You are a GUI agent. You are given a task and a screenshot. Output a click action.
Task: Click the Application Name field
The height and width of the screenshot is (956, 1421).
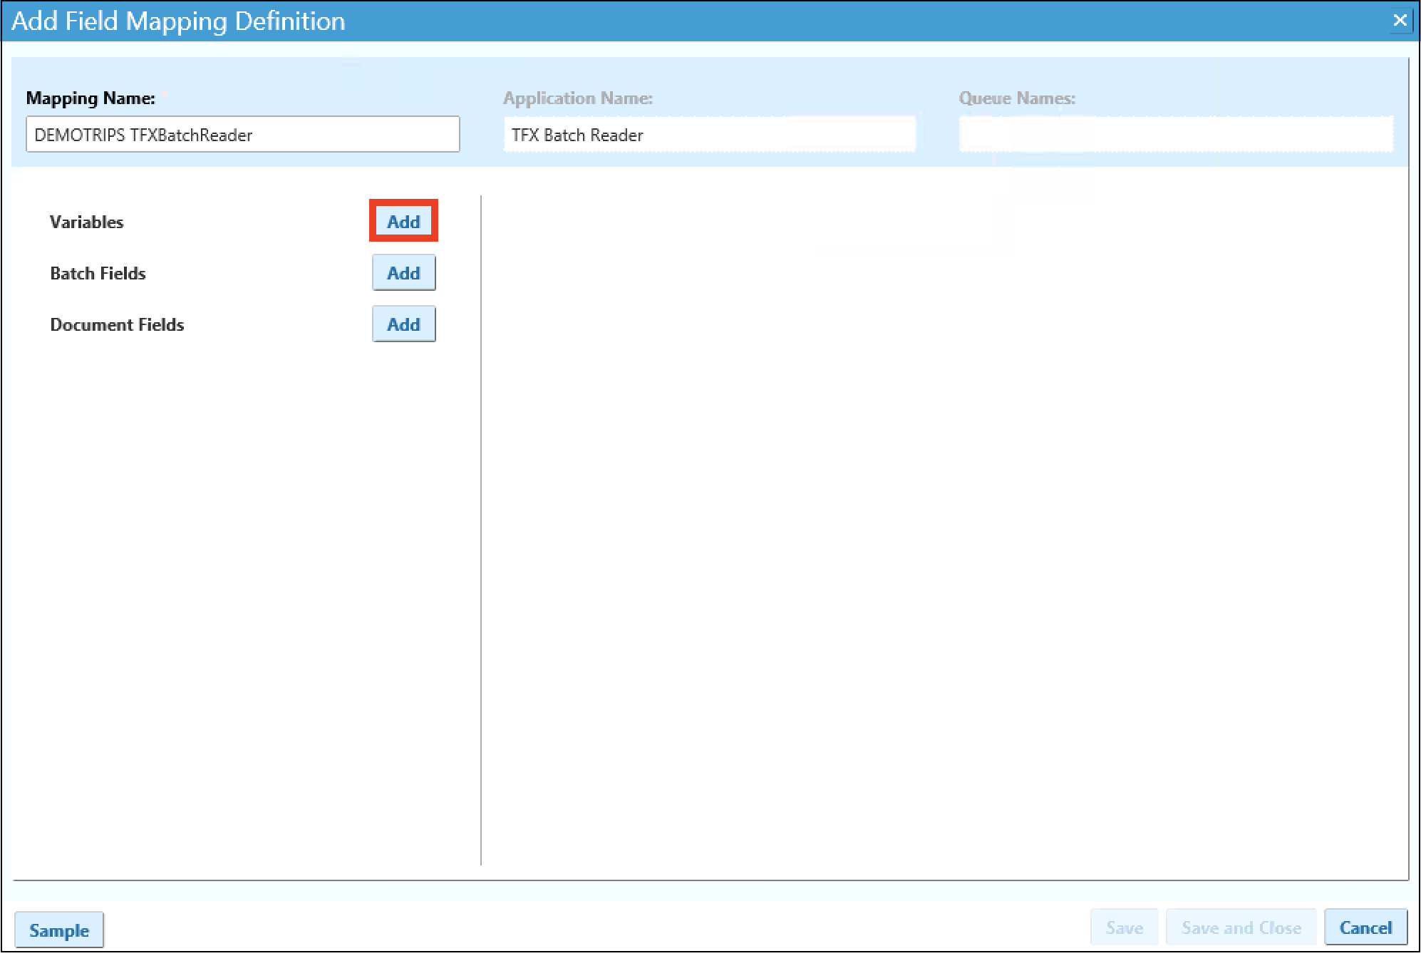[x=709, y=135]
